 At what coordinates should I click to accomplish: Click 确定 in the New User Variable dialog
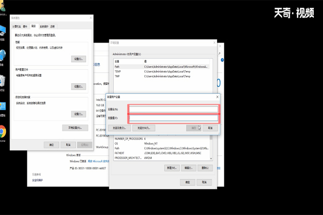point(194,128)
